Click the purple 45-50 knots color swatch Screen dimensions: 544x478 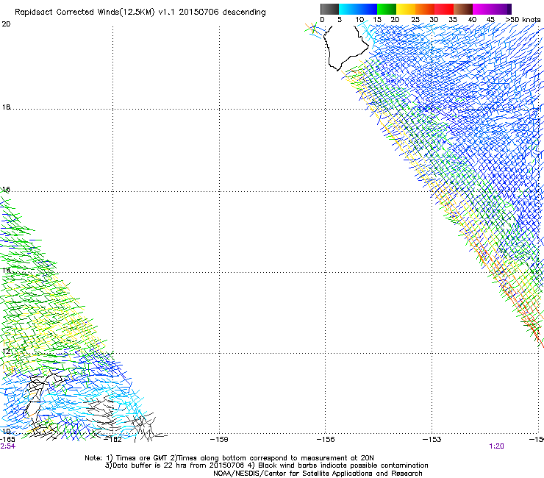pyautogui.click(x=501, y=9)
